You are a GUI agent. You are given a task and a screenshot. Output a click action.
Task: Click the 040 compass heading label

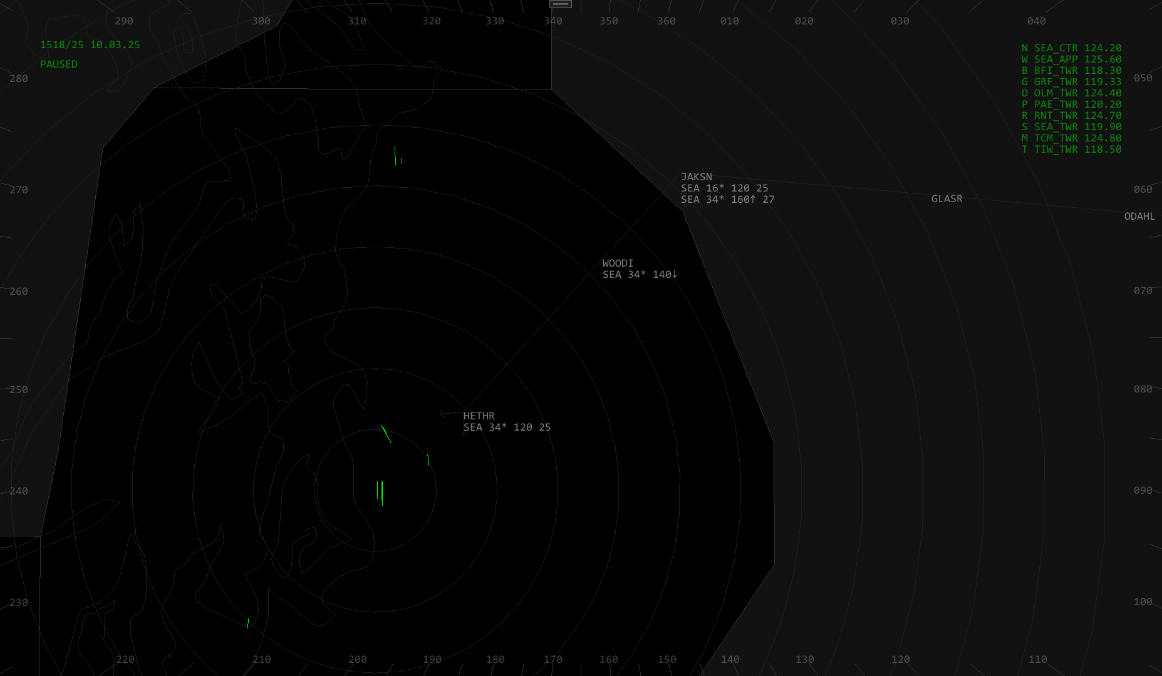coord(1037,21)
